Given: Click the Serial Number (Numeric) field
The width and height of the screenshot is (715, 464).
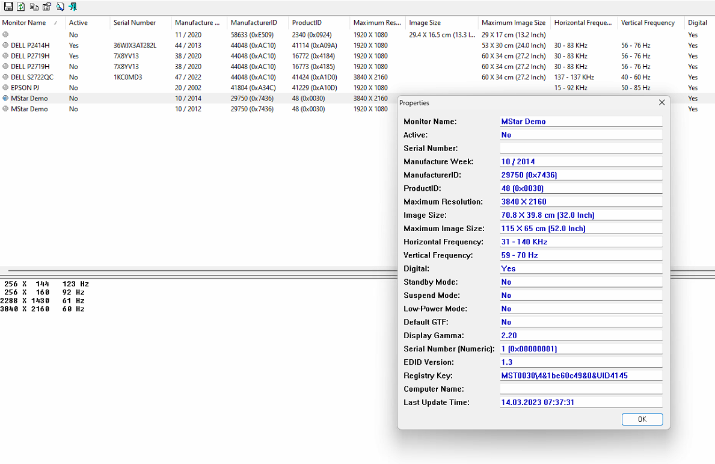Looking at the screenshot, I should click(581, 349).
